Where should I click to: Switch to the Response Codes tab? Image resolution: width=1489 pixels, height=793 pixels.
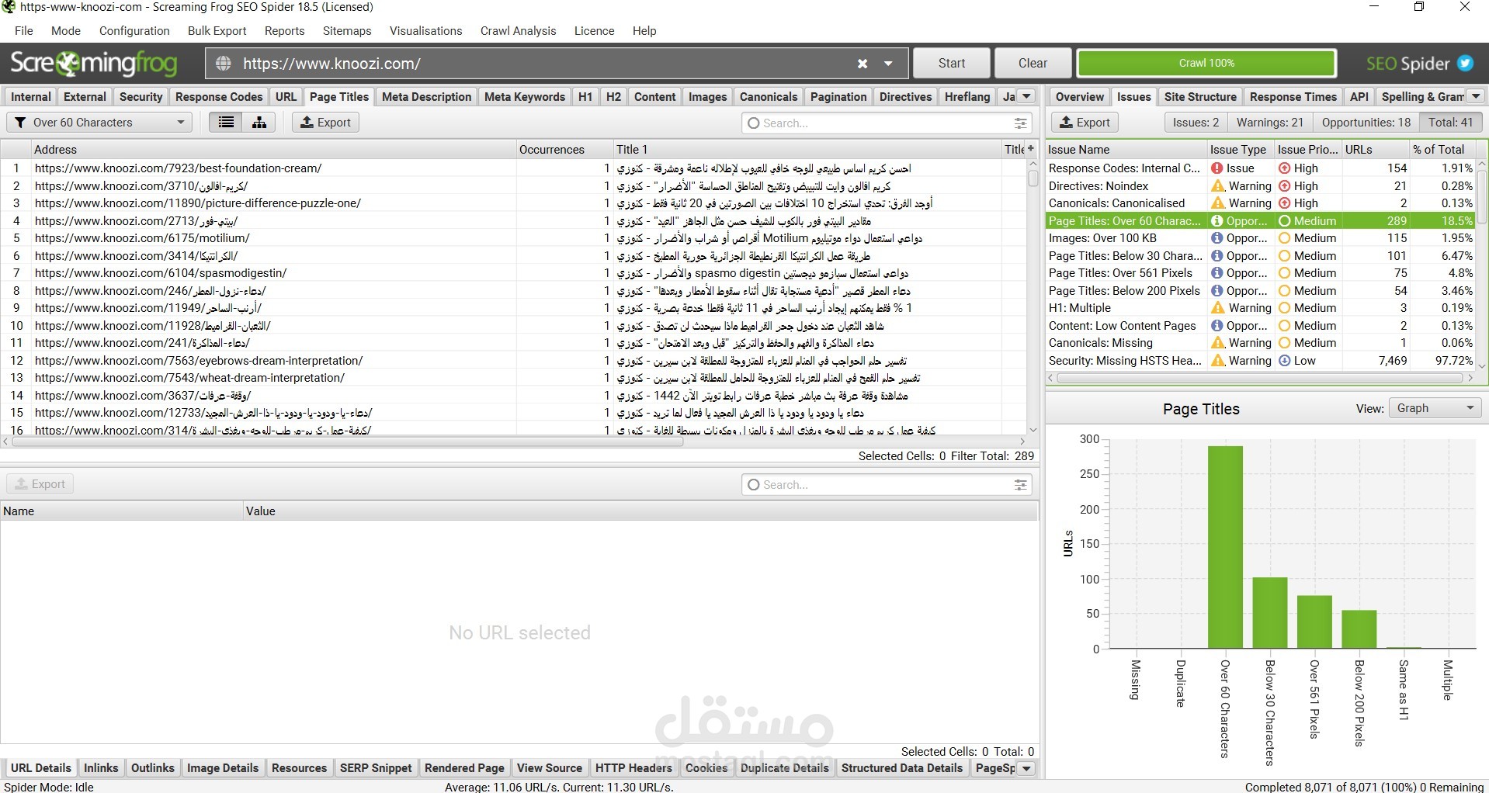coord(219,97)
